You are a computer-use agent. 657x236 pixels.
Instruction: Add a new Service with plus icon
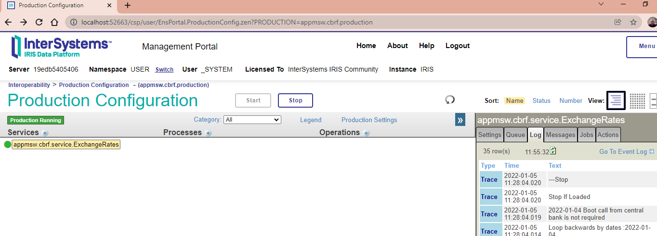45,133
